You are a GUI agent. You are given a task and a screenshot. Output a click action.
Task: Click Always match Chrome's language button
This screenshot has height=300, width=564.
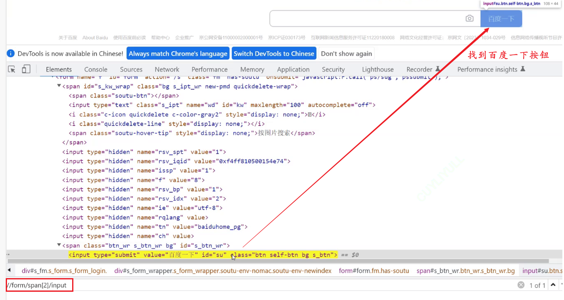coord(178,54)
